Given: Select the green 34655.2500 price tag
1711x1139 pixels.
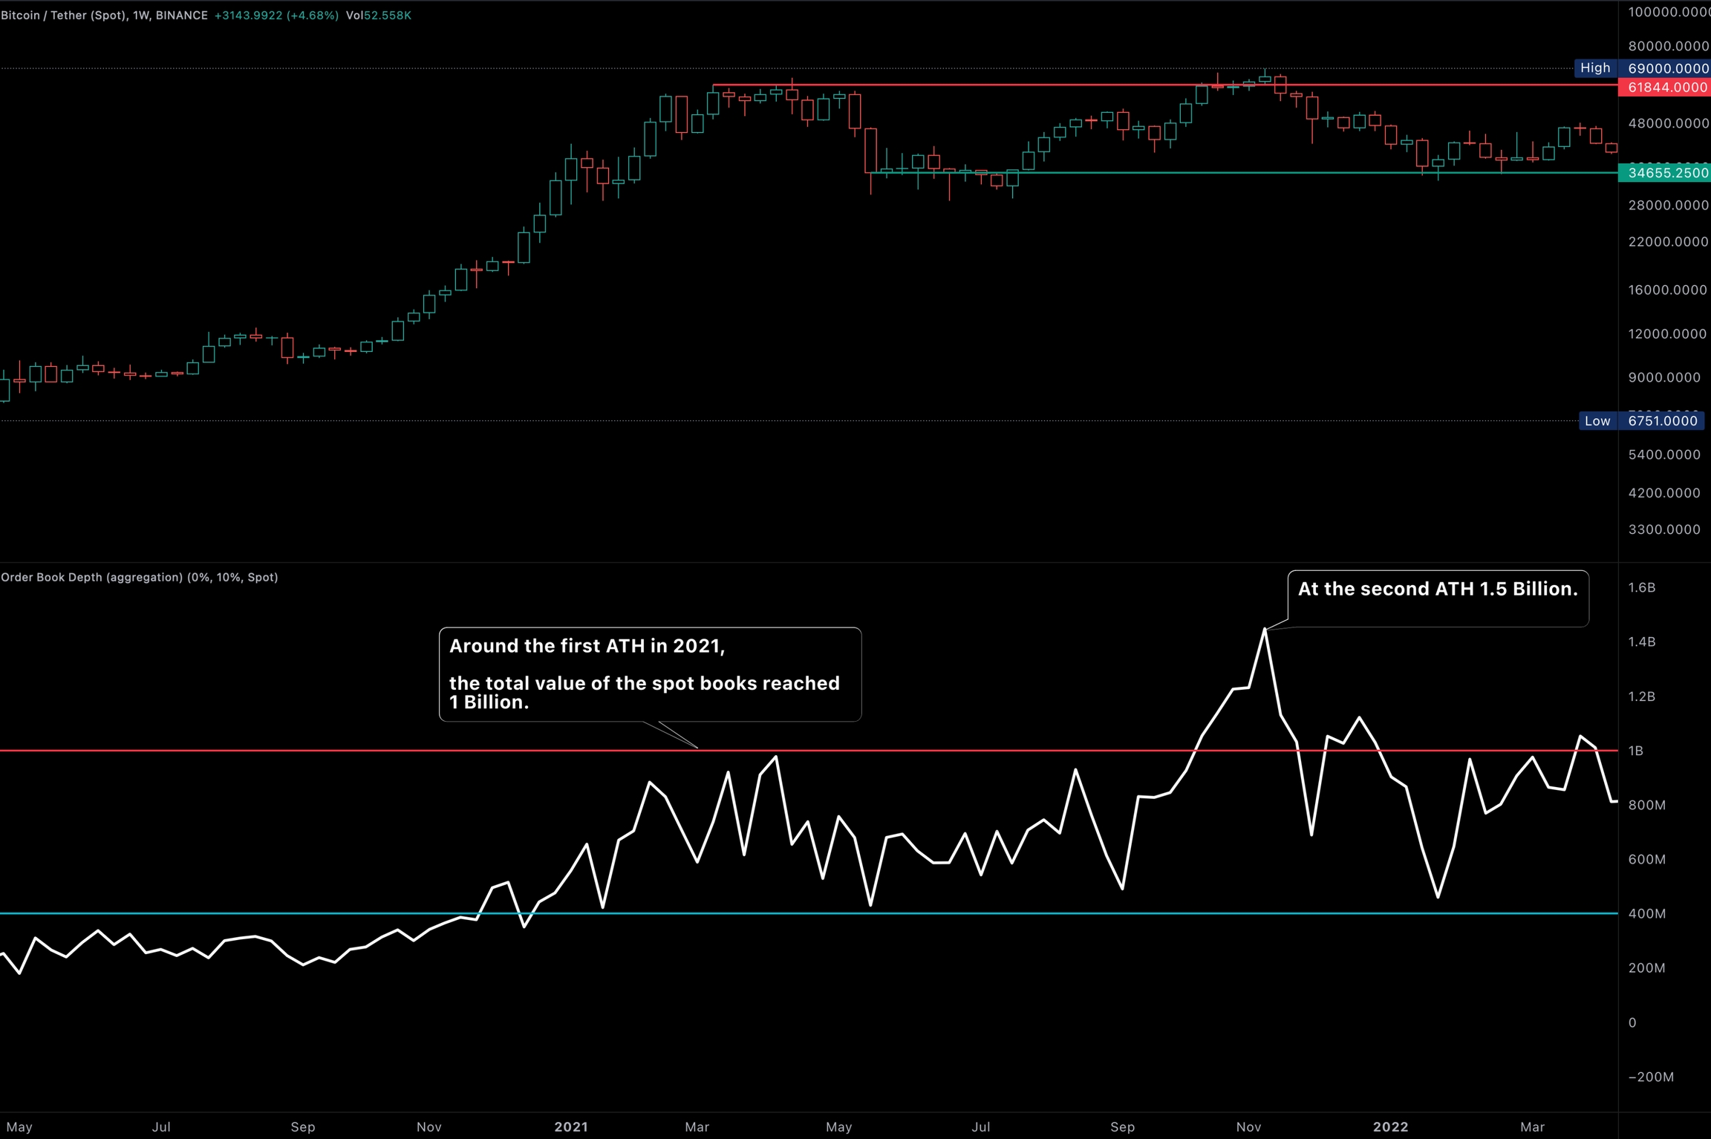Looking at the screenshot, I should (1666, 173).
